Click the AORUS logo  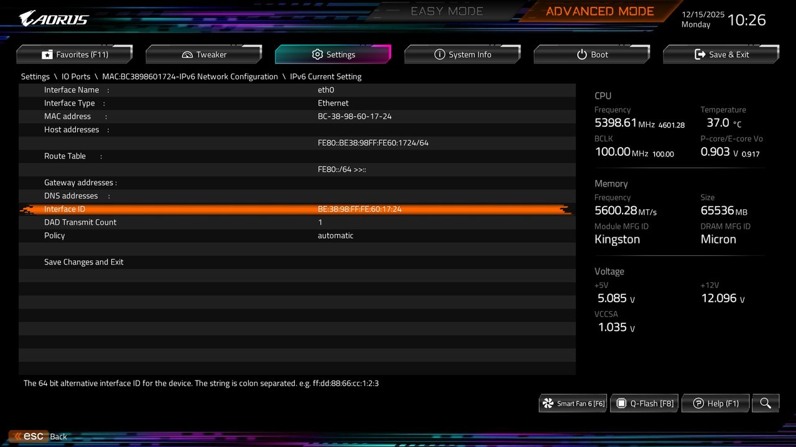[x=54, y=19]
